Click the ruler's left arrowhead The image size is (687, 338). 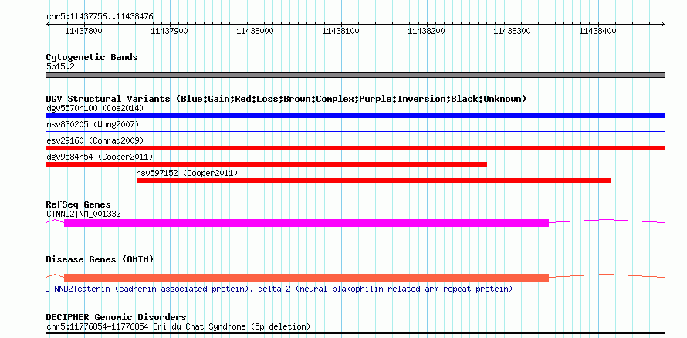coord(48,24)
